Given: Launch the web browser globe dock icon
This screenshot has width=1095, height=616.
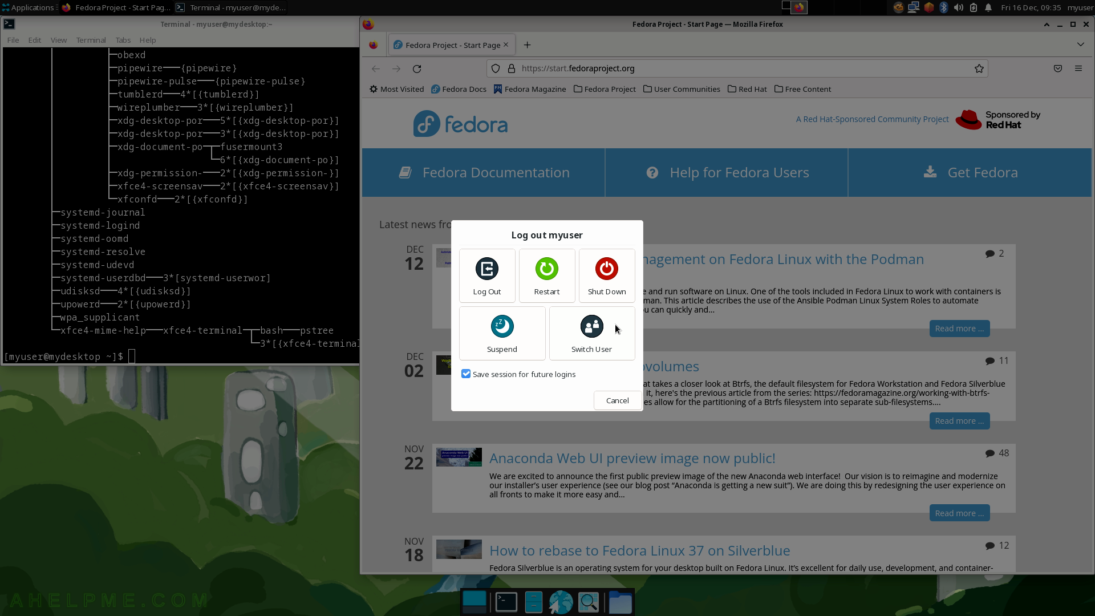Looking at the screenshot, I should click(x=561, y=602).
